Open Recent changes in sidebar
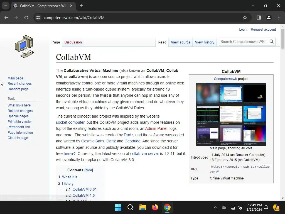This screenshot has height=214, width=285. click(20, 84)
